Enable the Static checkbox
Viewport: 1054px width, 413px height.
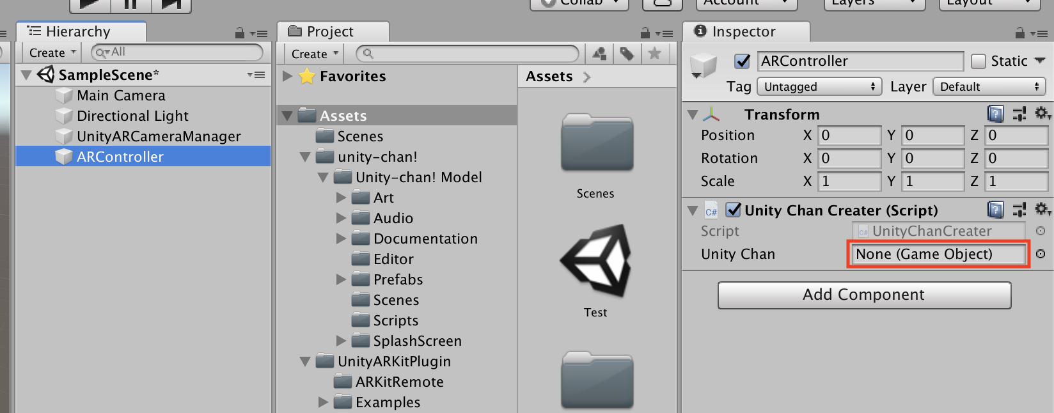point(979,61)
